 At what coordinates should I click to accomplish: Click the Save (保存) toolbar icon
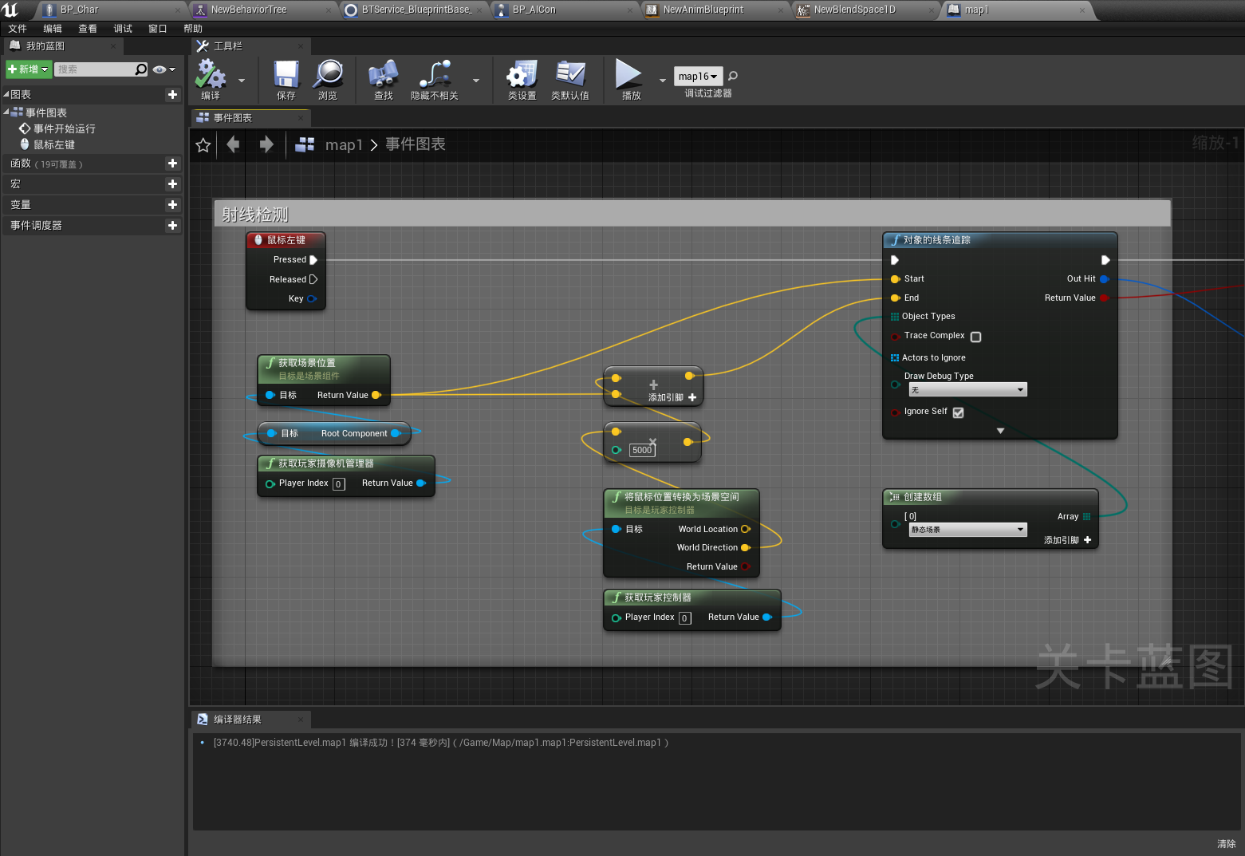coord(286,74)
